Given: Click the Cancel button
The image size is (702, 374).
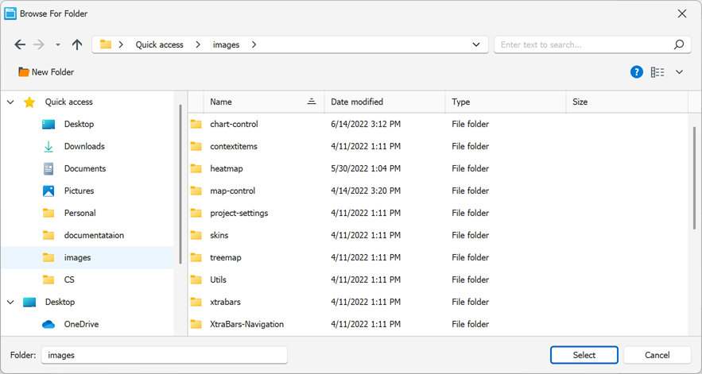Looking at the screenshot, I should point(657,355).
